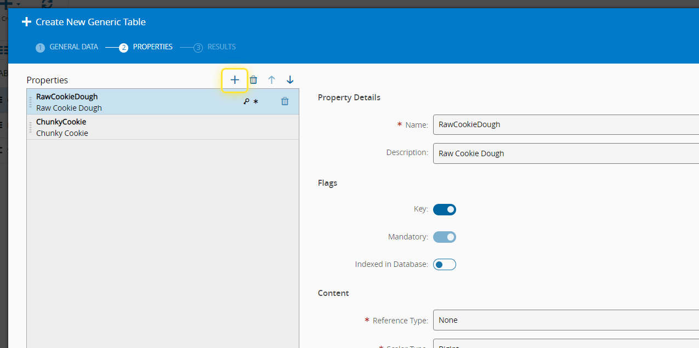Click the asterisk mandatory marker on RawCookieDough
The image size is (699, 348).
pos(255,102)
